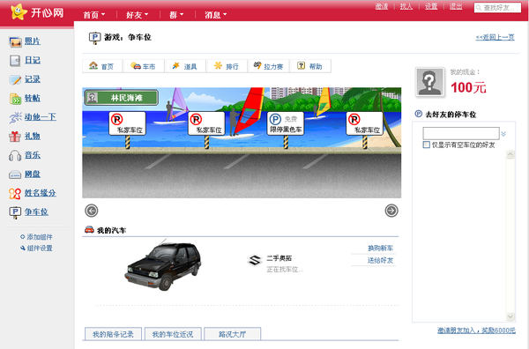Click the 争车位 parking sign sidebar icon
529x349 pixels.
(15, 212)
